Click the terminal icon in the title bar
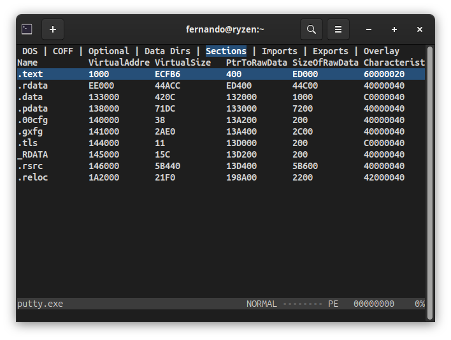This screenshot has width=451, height=340. pyautogui.click(x=27, y=29)
